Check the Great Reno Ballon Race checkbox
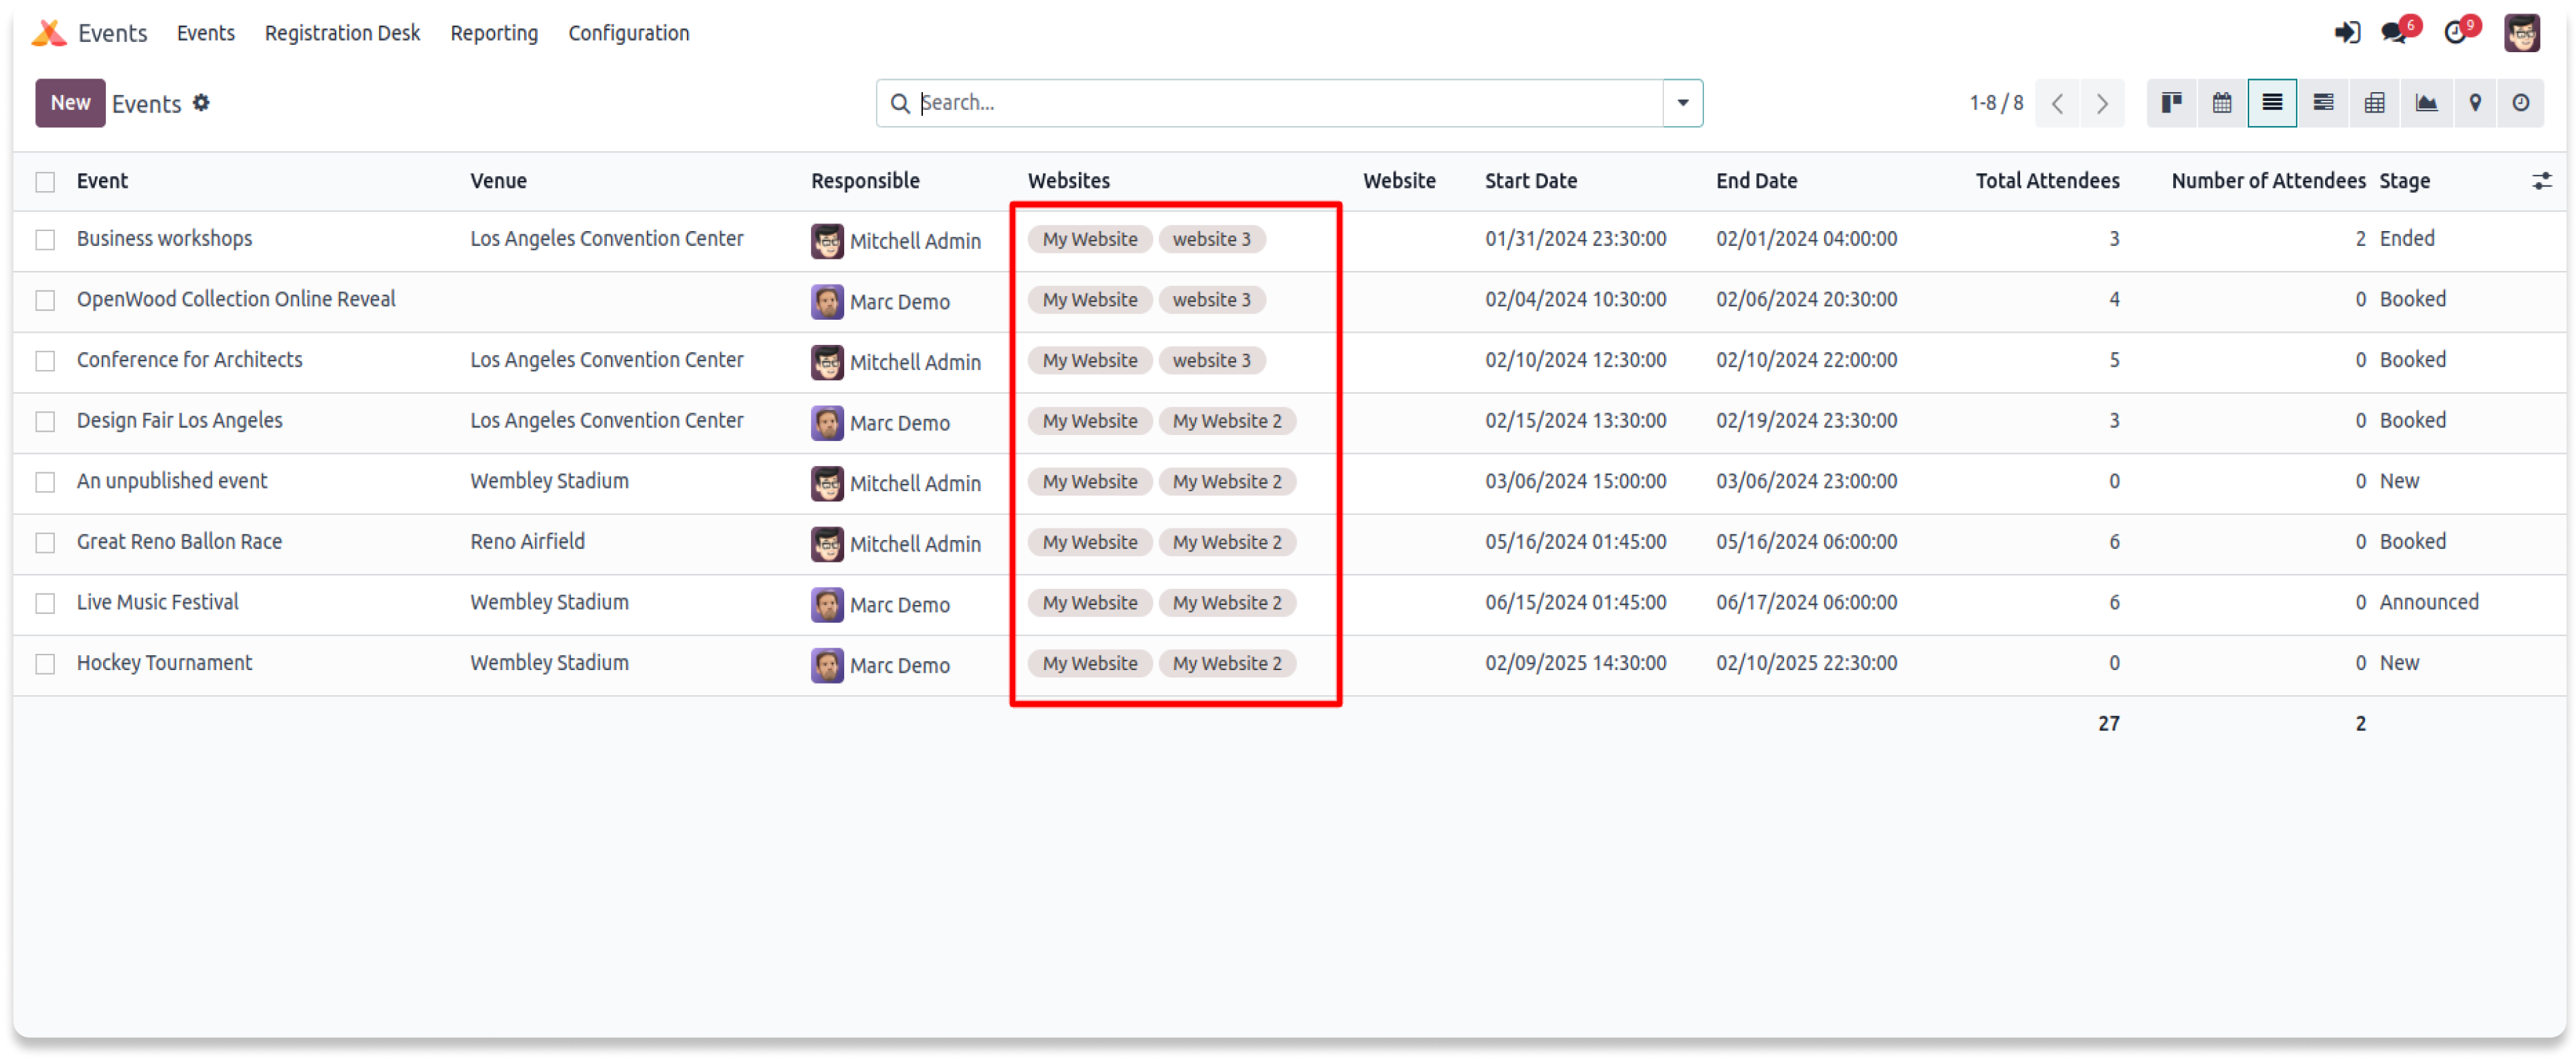The width and height of the screenshot is (2576, 1059). pyautogui.click(x=45, y=543)
